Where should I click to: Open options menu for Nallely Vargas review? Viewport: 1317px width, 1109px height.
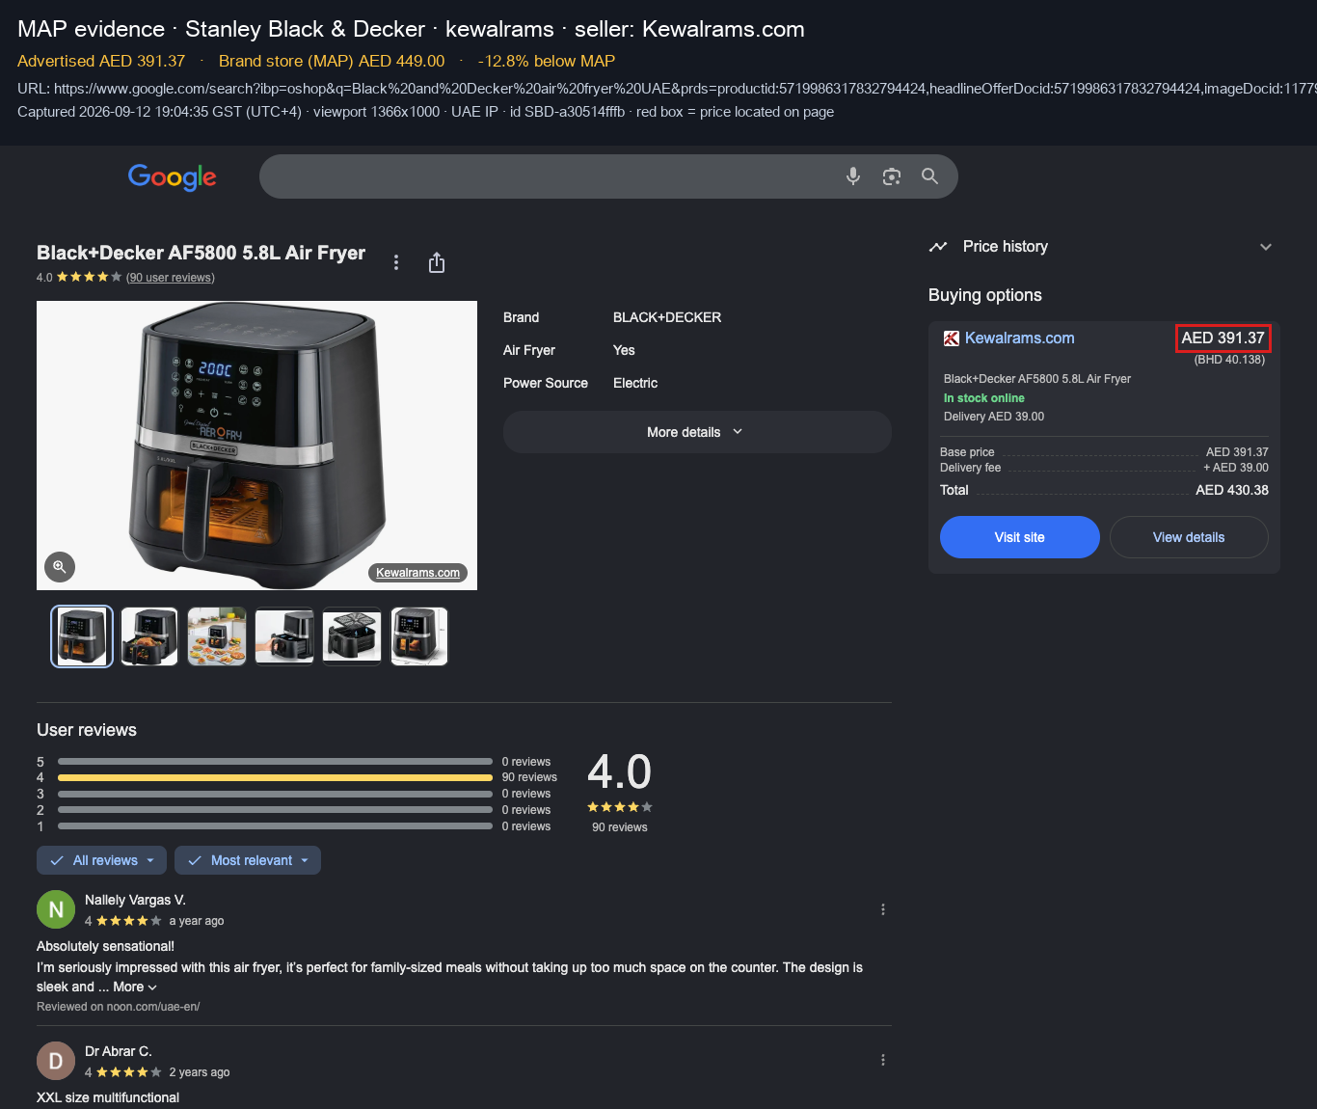(x=883, y=909)
